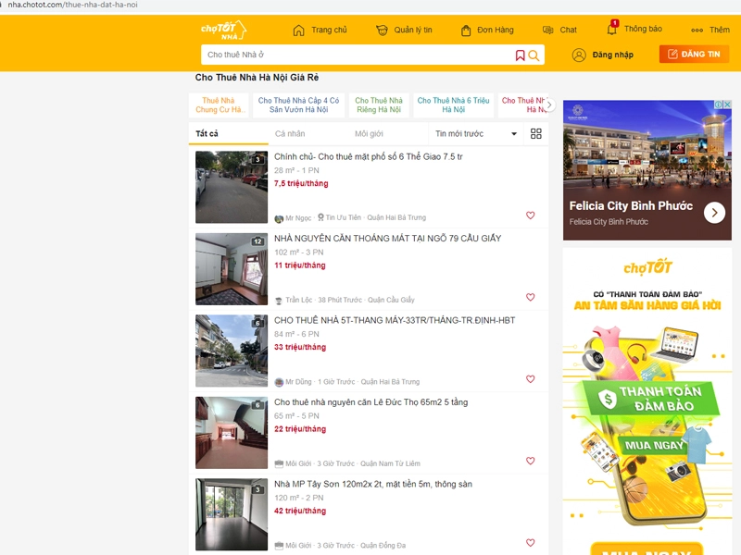Expand category chips with right arrow
Screen dimensions: 741x555
coord(549,105)
